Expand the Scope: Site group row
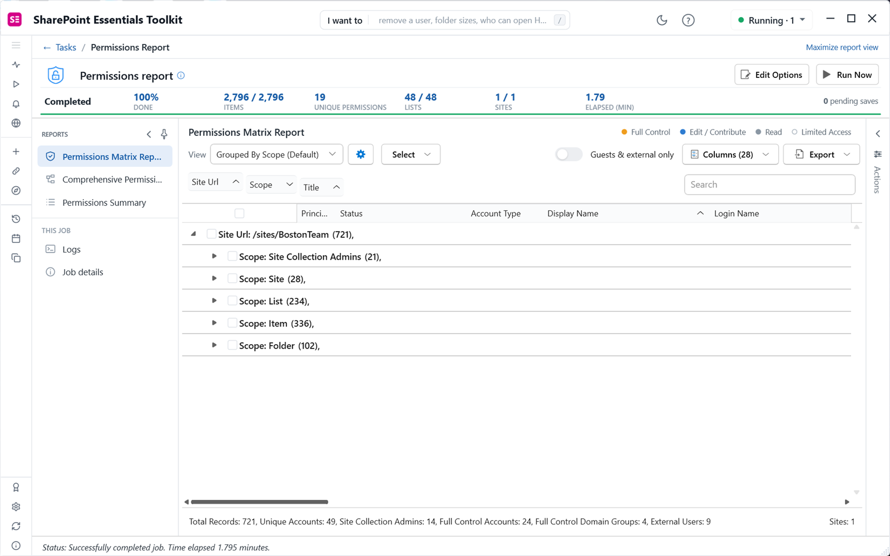 [x=214, y=279]
